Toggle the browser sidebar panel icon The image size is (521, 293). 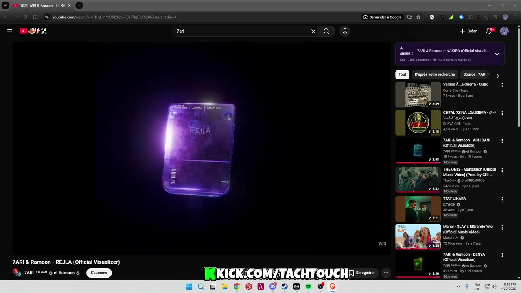(x=35, y=17)
